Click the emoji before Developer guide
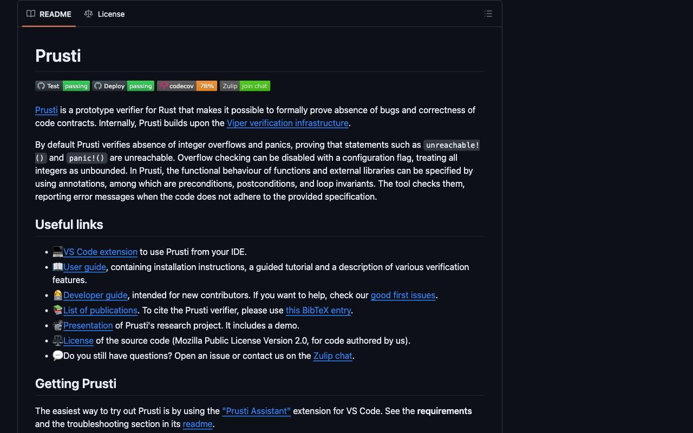This screenshot has height=433, width=693. click(58, 295)
